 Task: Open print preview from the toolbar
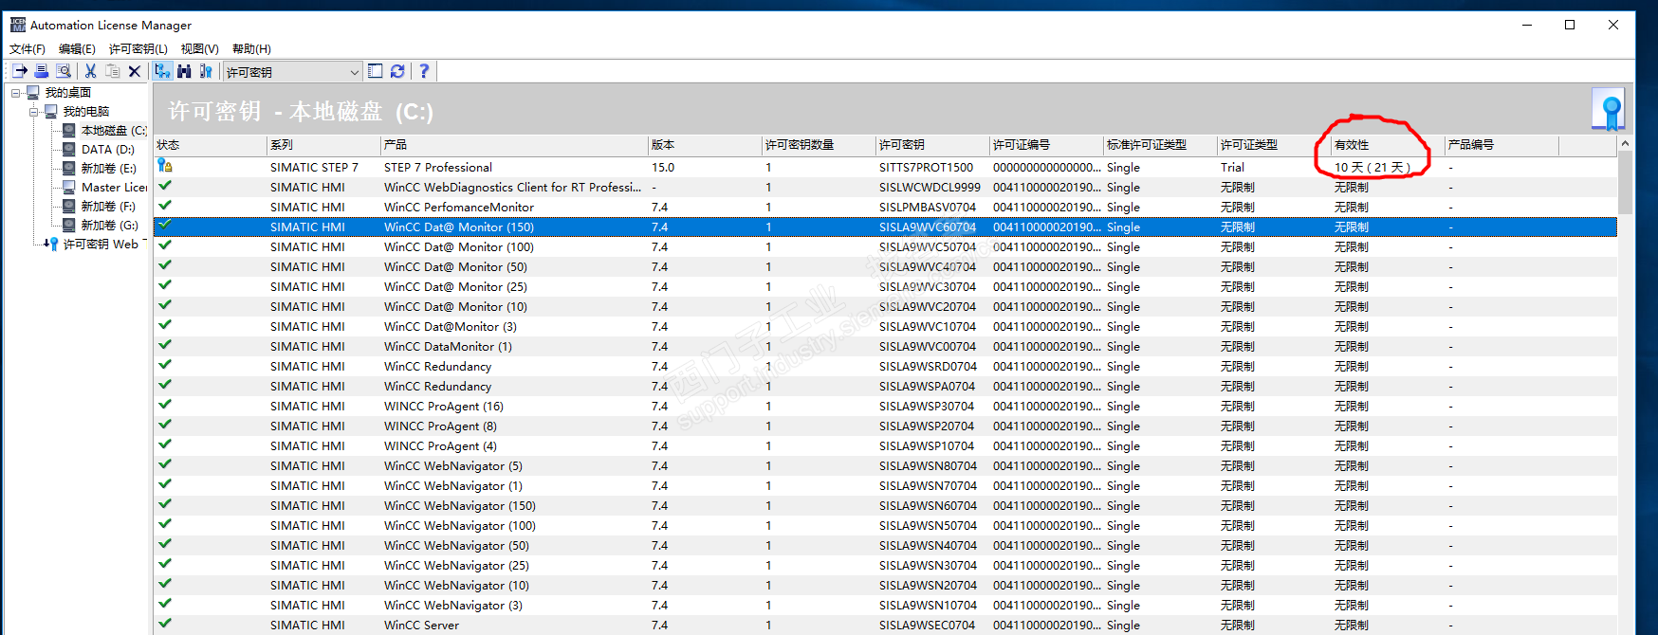(x=64, y=71)
